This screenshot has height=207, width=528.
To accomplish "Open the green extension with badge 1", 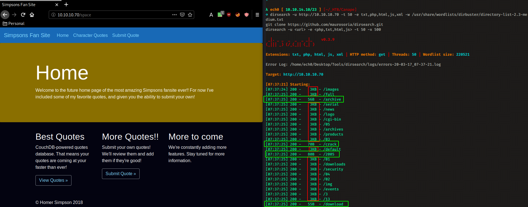I will point(220,14).
